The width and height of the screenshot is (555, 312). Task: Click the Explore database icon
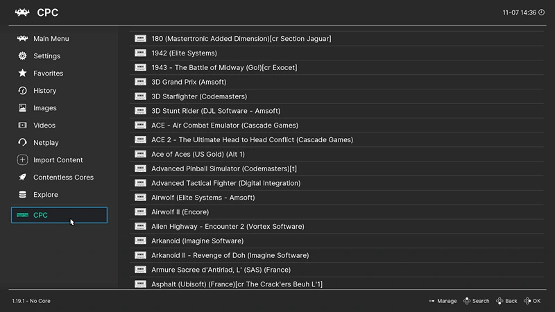point(22,194)
